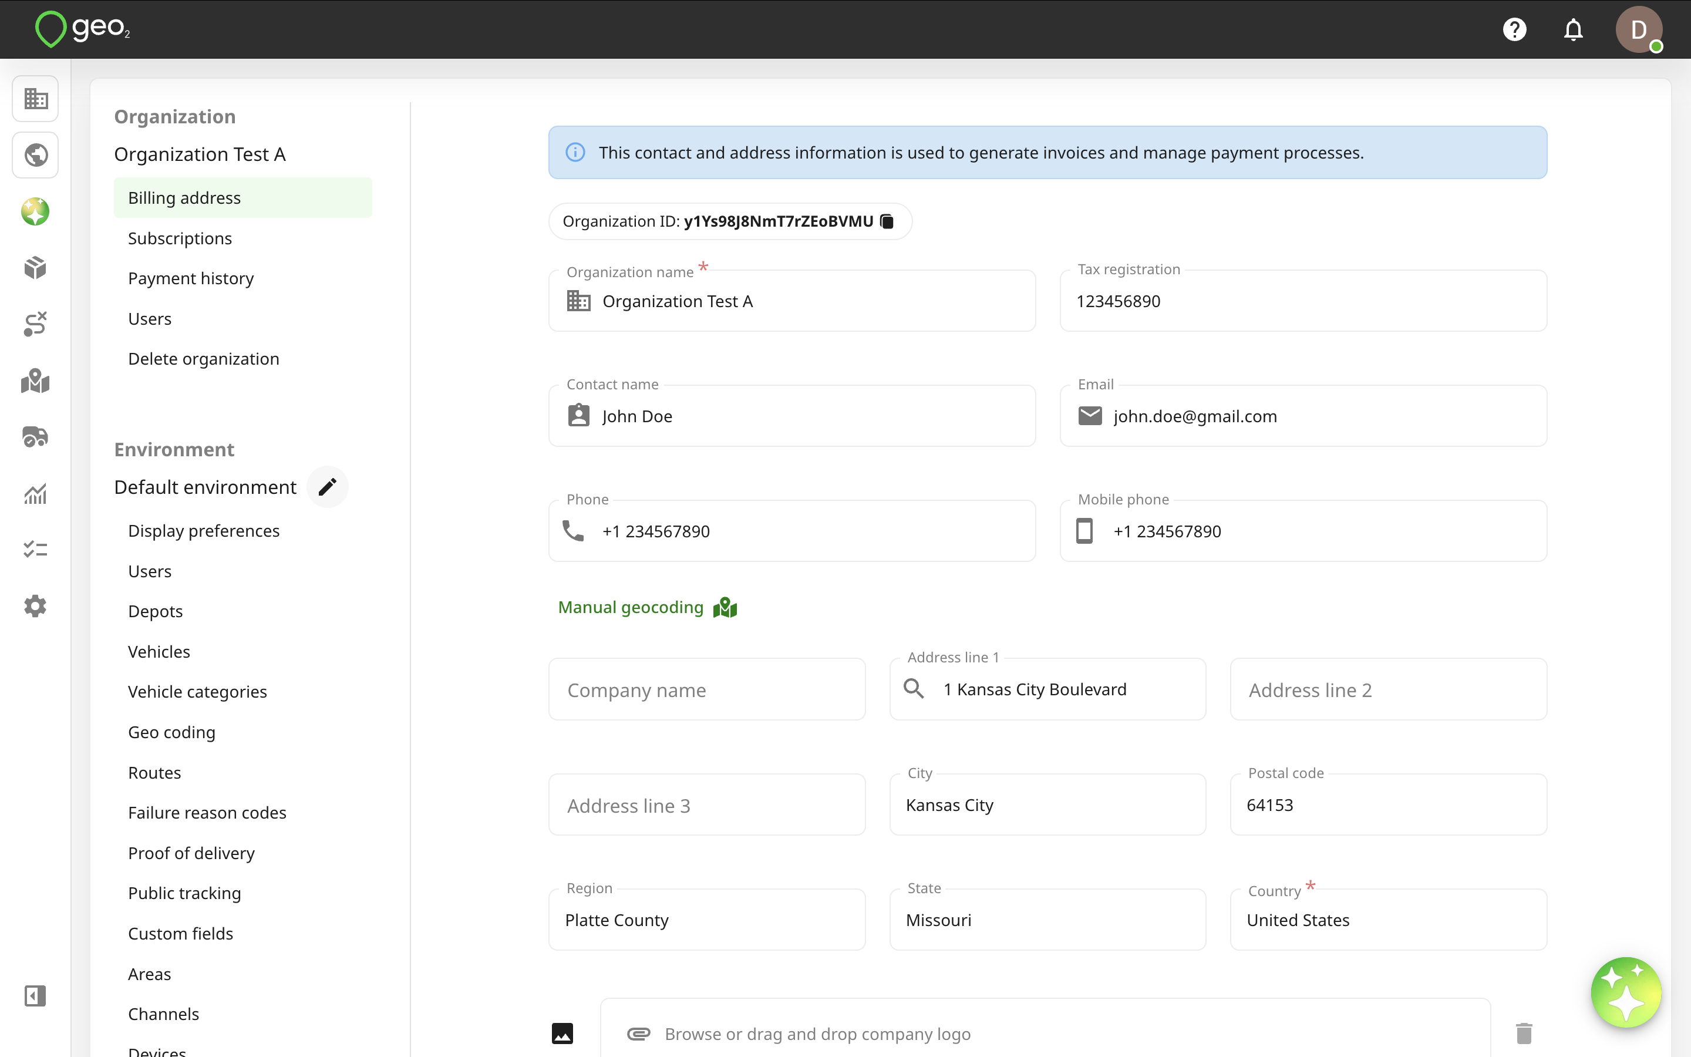1691x1057 pixels.
Task: Open the globe icon in sidebar
Action: pos(36,154)
